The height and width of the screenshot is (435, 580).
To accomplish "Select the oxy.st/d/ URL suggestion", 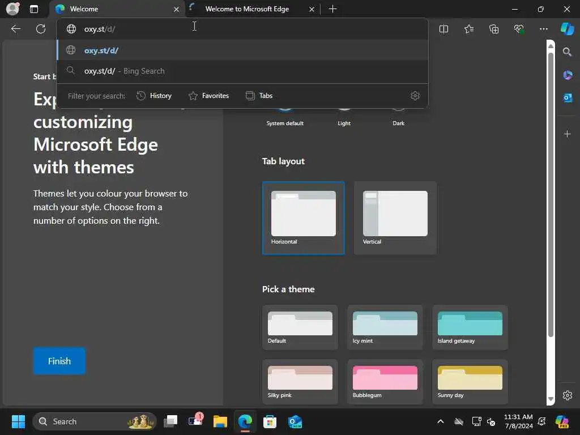I will (242, 50).
